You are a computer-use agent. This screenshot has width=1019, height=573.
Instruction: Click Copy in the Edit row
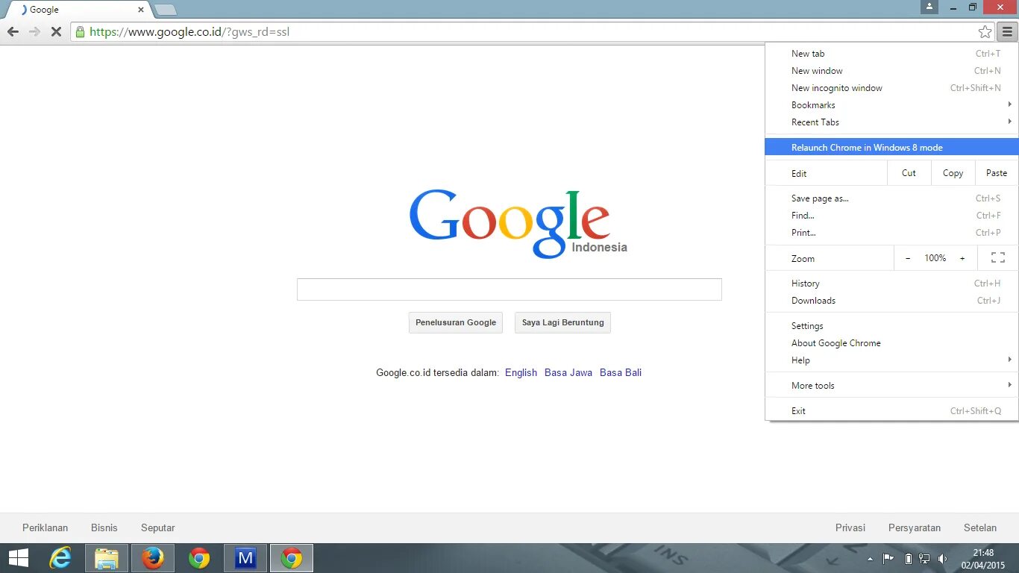point(953,173)
